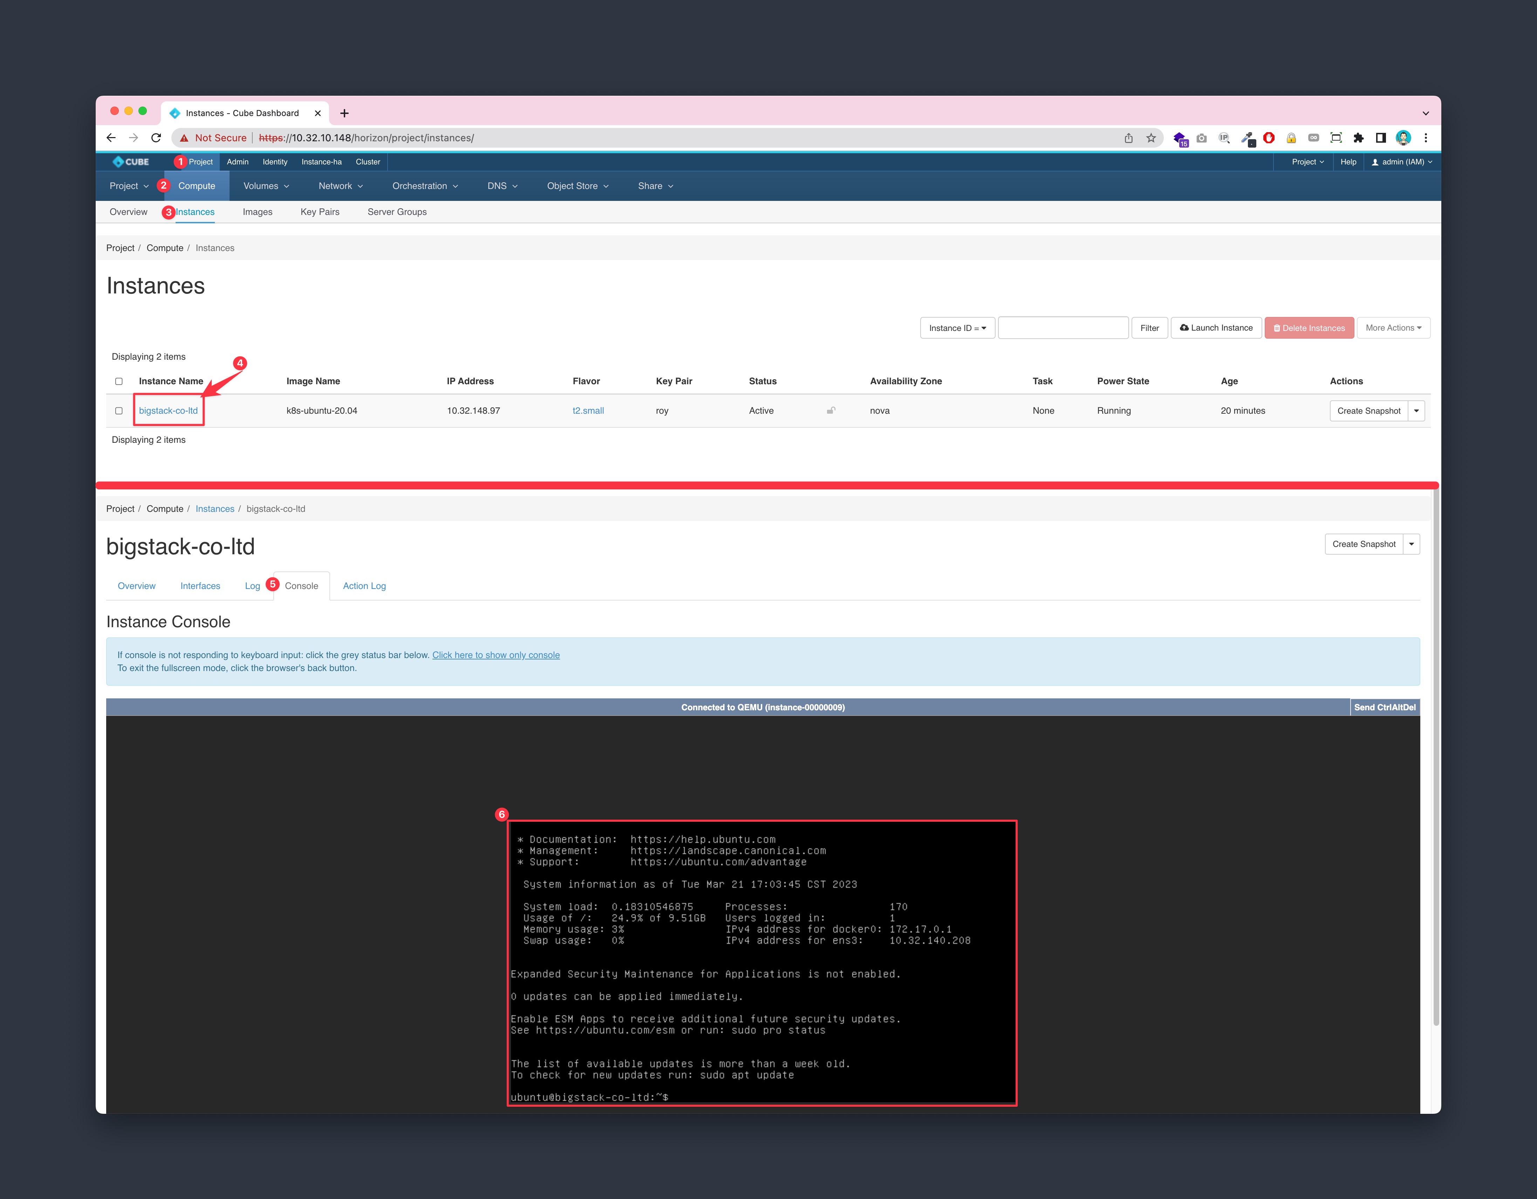Open the Project selector at top right
Screen dimensions: 1537x1199
[x=1307, y=162]
